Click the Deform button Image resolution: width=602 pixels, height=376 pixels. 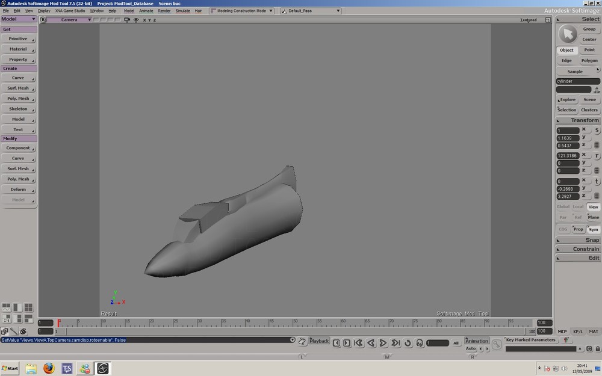(19, 190)
